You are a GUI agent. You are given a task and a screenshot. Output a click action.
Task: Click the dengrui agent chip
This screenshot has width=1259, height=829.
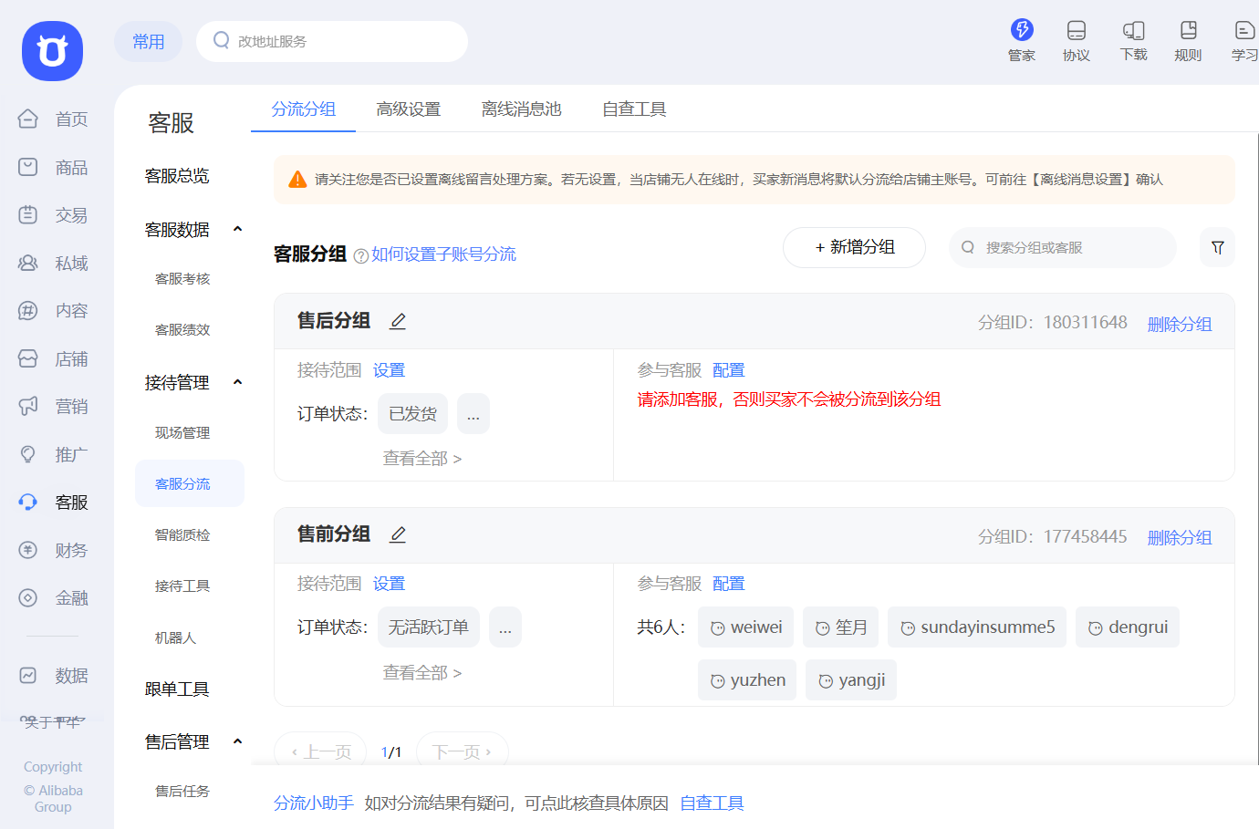point(1128,627)
